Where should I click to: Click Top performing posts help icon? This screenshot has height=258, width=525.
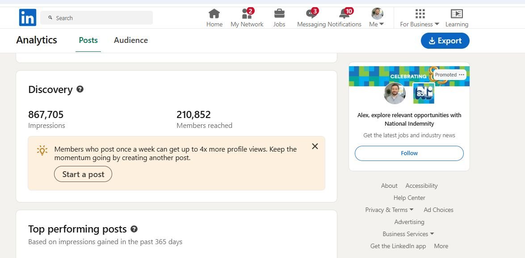pos(134,229)
